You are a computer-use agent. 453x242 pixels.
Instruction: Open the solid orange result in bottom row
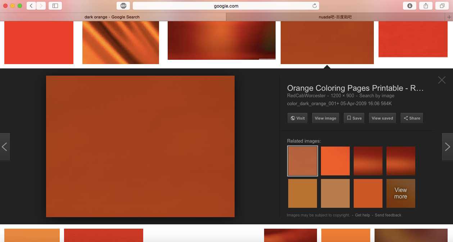346,235
